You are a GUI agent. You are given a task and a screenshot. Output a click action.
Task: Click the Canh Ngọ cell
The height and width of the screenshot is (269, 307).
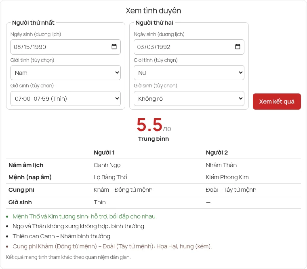pos(107,165)
